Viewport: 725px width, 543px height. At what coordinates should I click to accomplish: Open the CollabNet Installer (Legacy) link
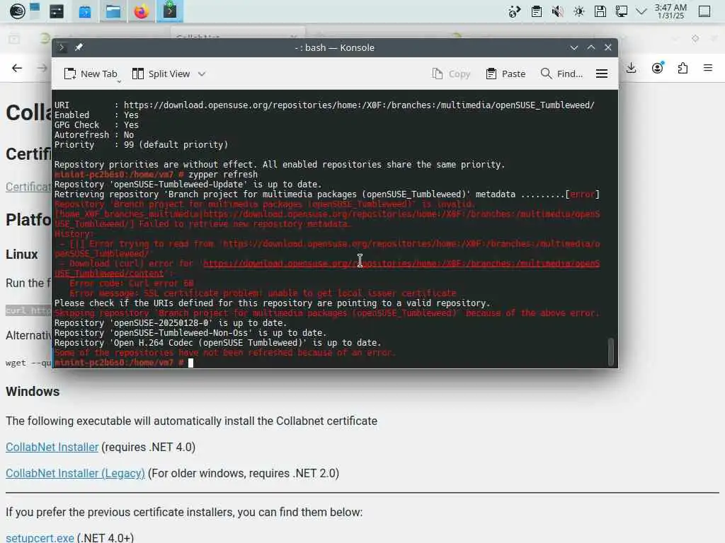point(75,473)
